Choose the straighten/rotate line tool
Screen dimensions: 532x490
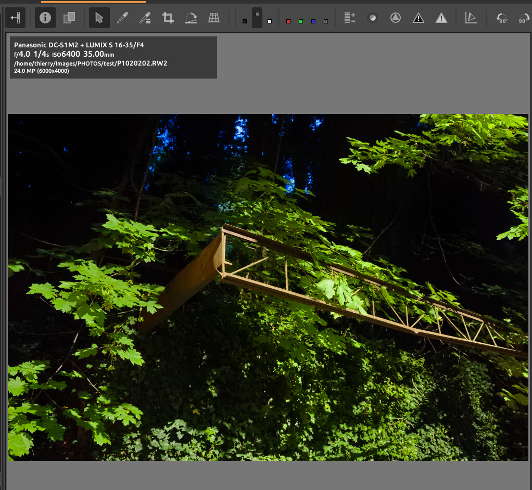click(x=191, y=18)
